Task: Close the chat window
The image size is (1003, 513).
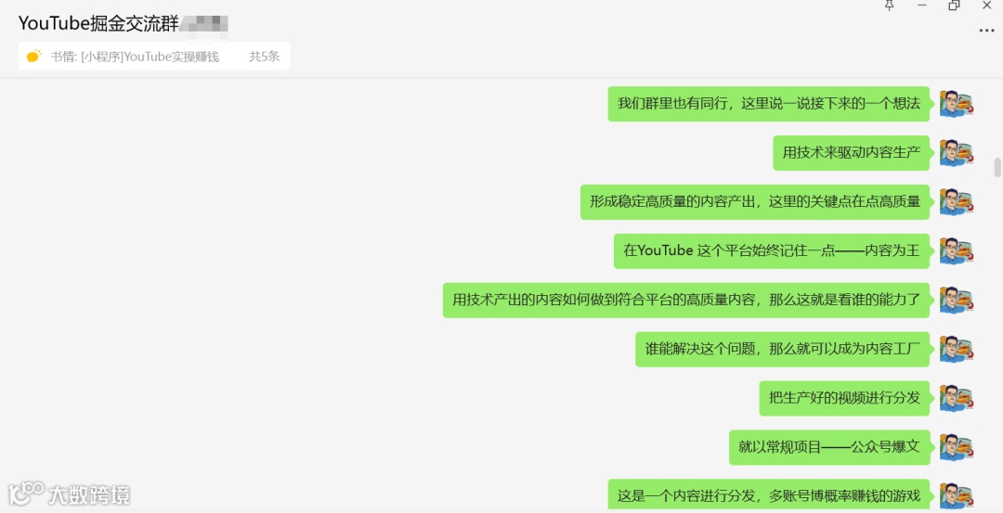Action: tap(986, 6)
